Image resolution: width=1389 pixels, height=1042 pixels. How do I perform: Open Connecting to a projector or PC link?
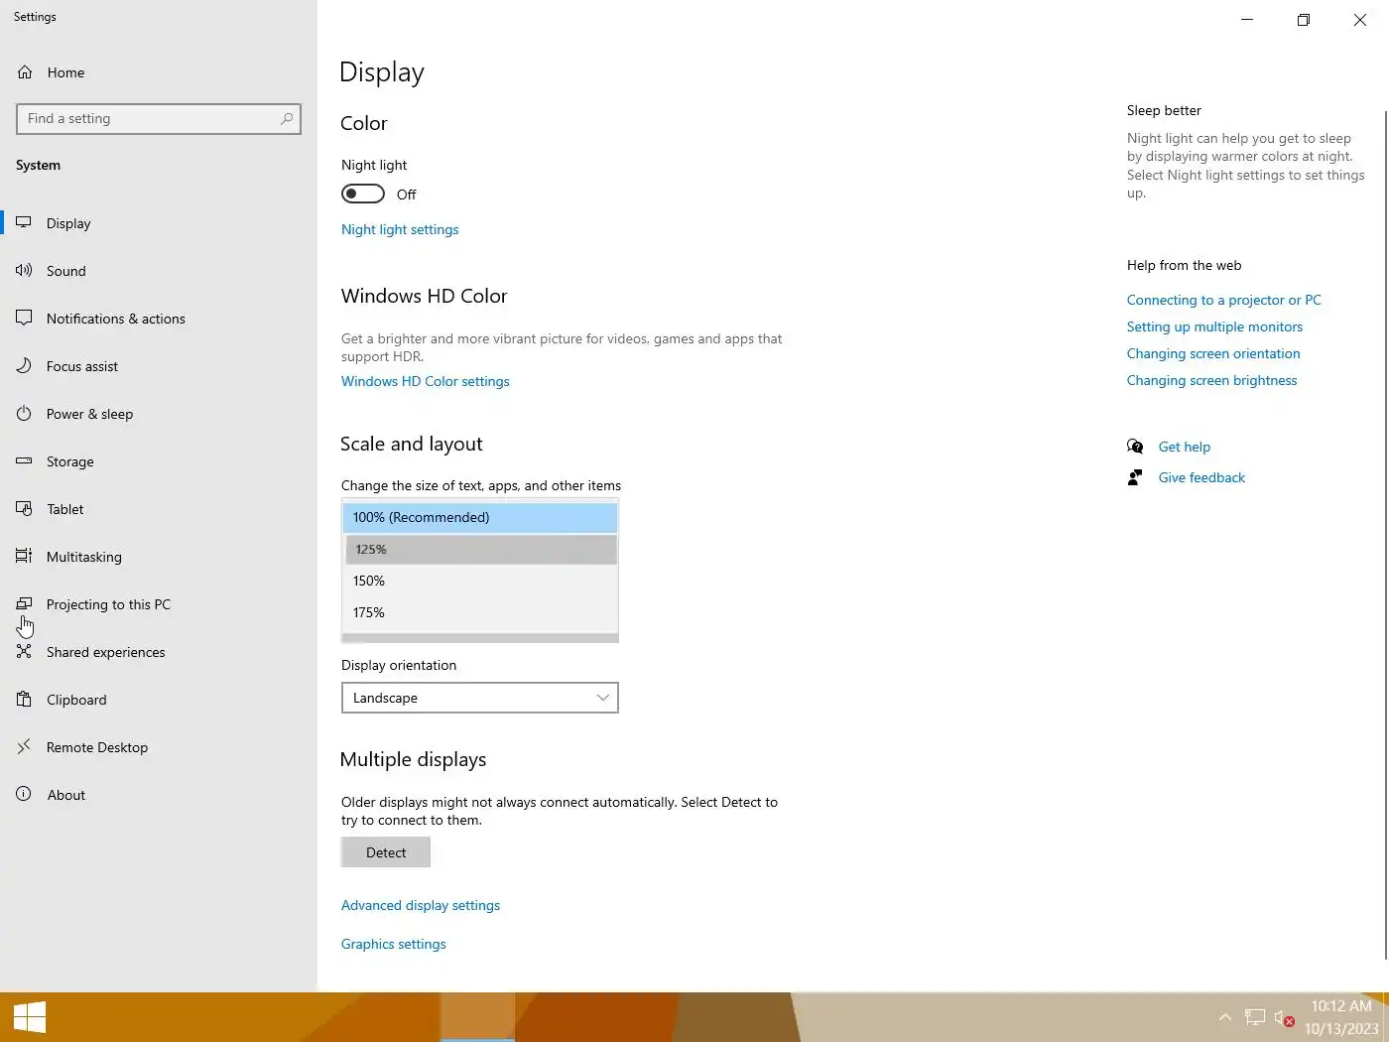(x=1224, y=300)
